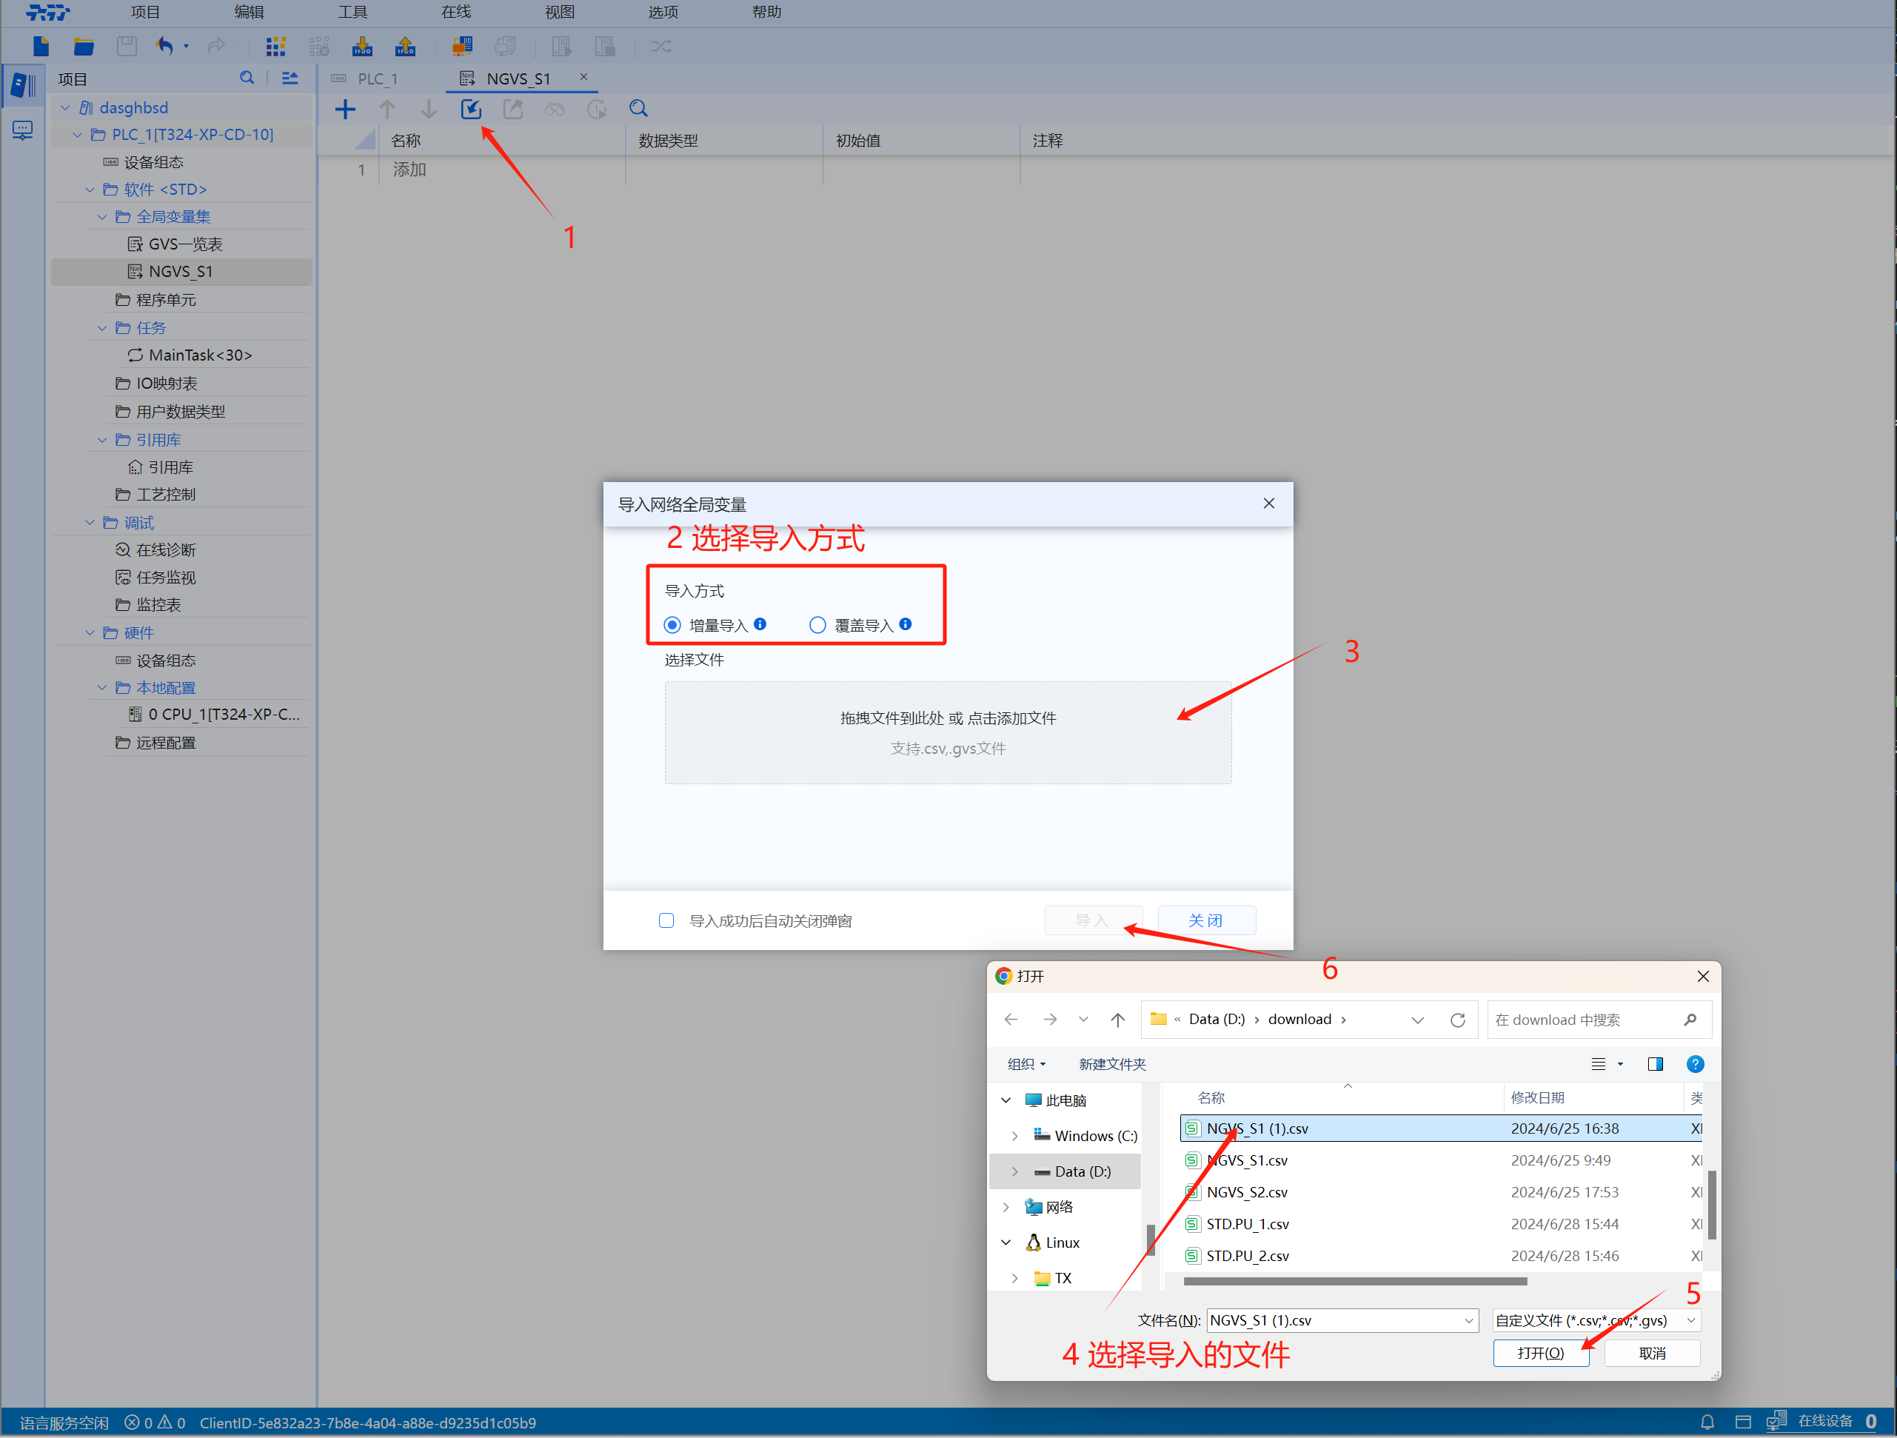Viewport: 1897px width, 1438px height.
Task: Open the file type filter dropdown
Action: click(1595, 1320)
